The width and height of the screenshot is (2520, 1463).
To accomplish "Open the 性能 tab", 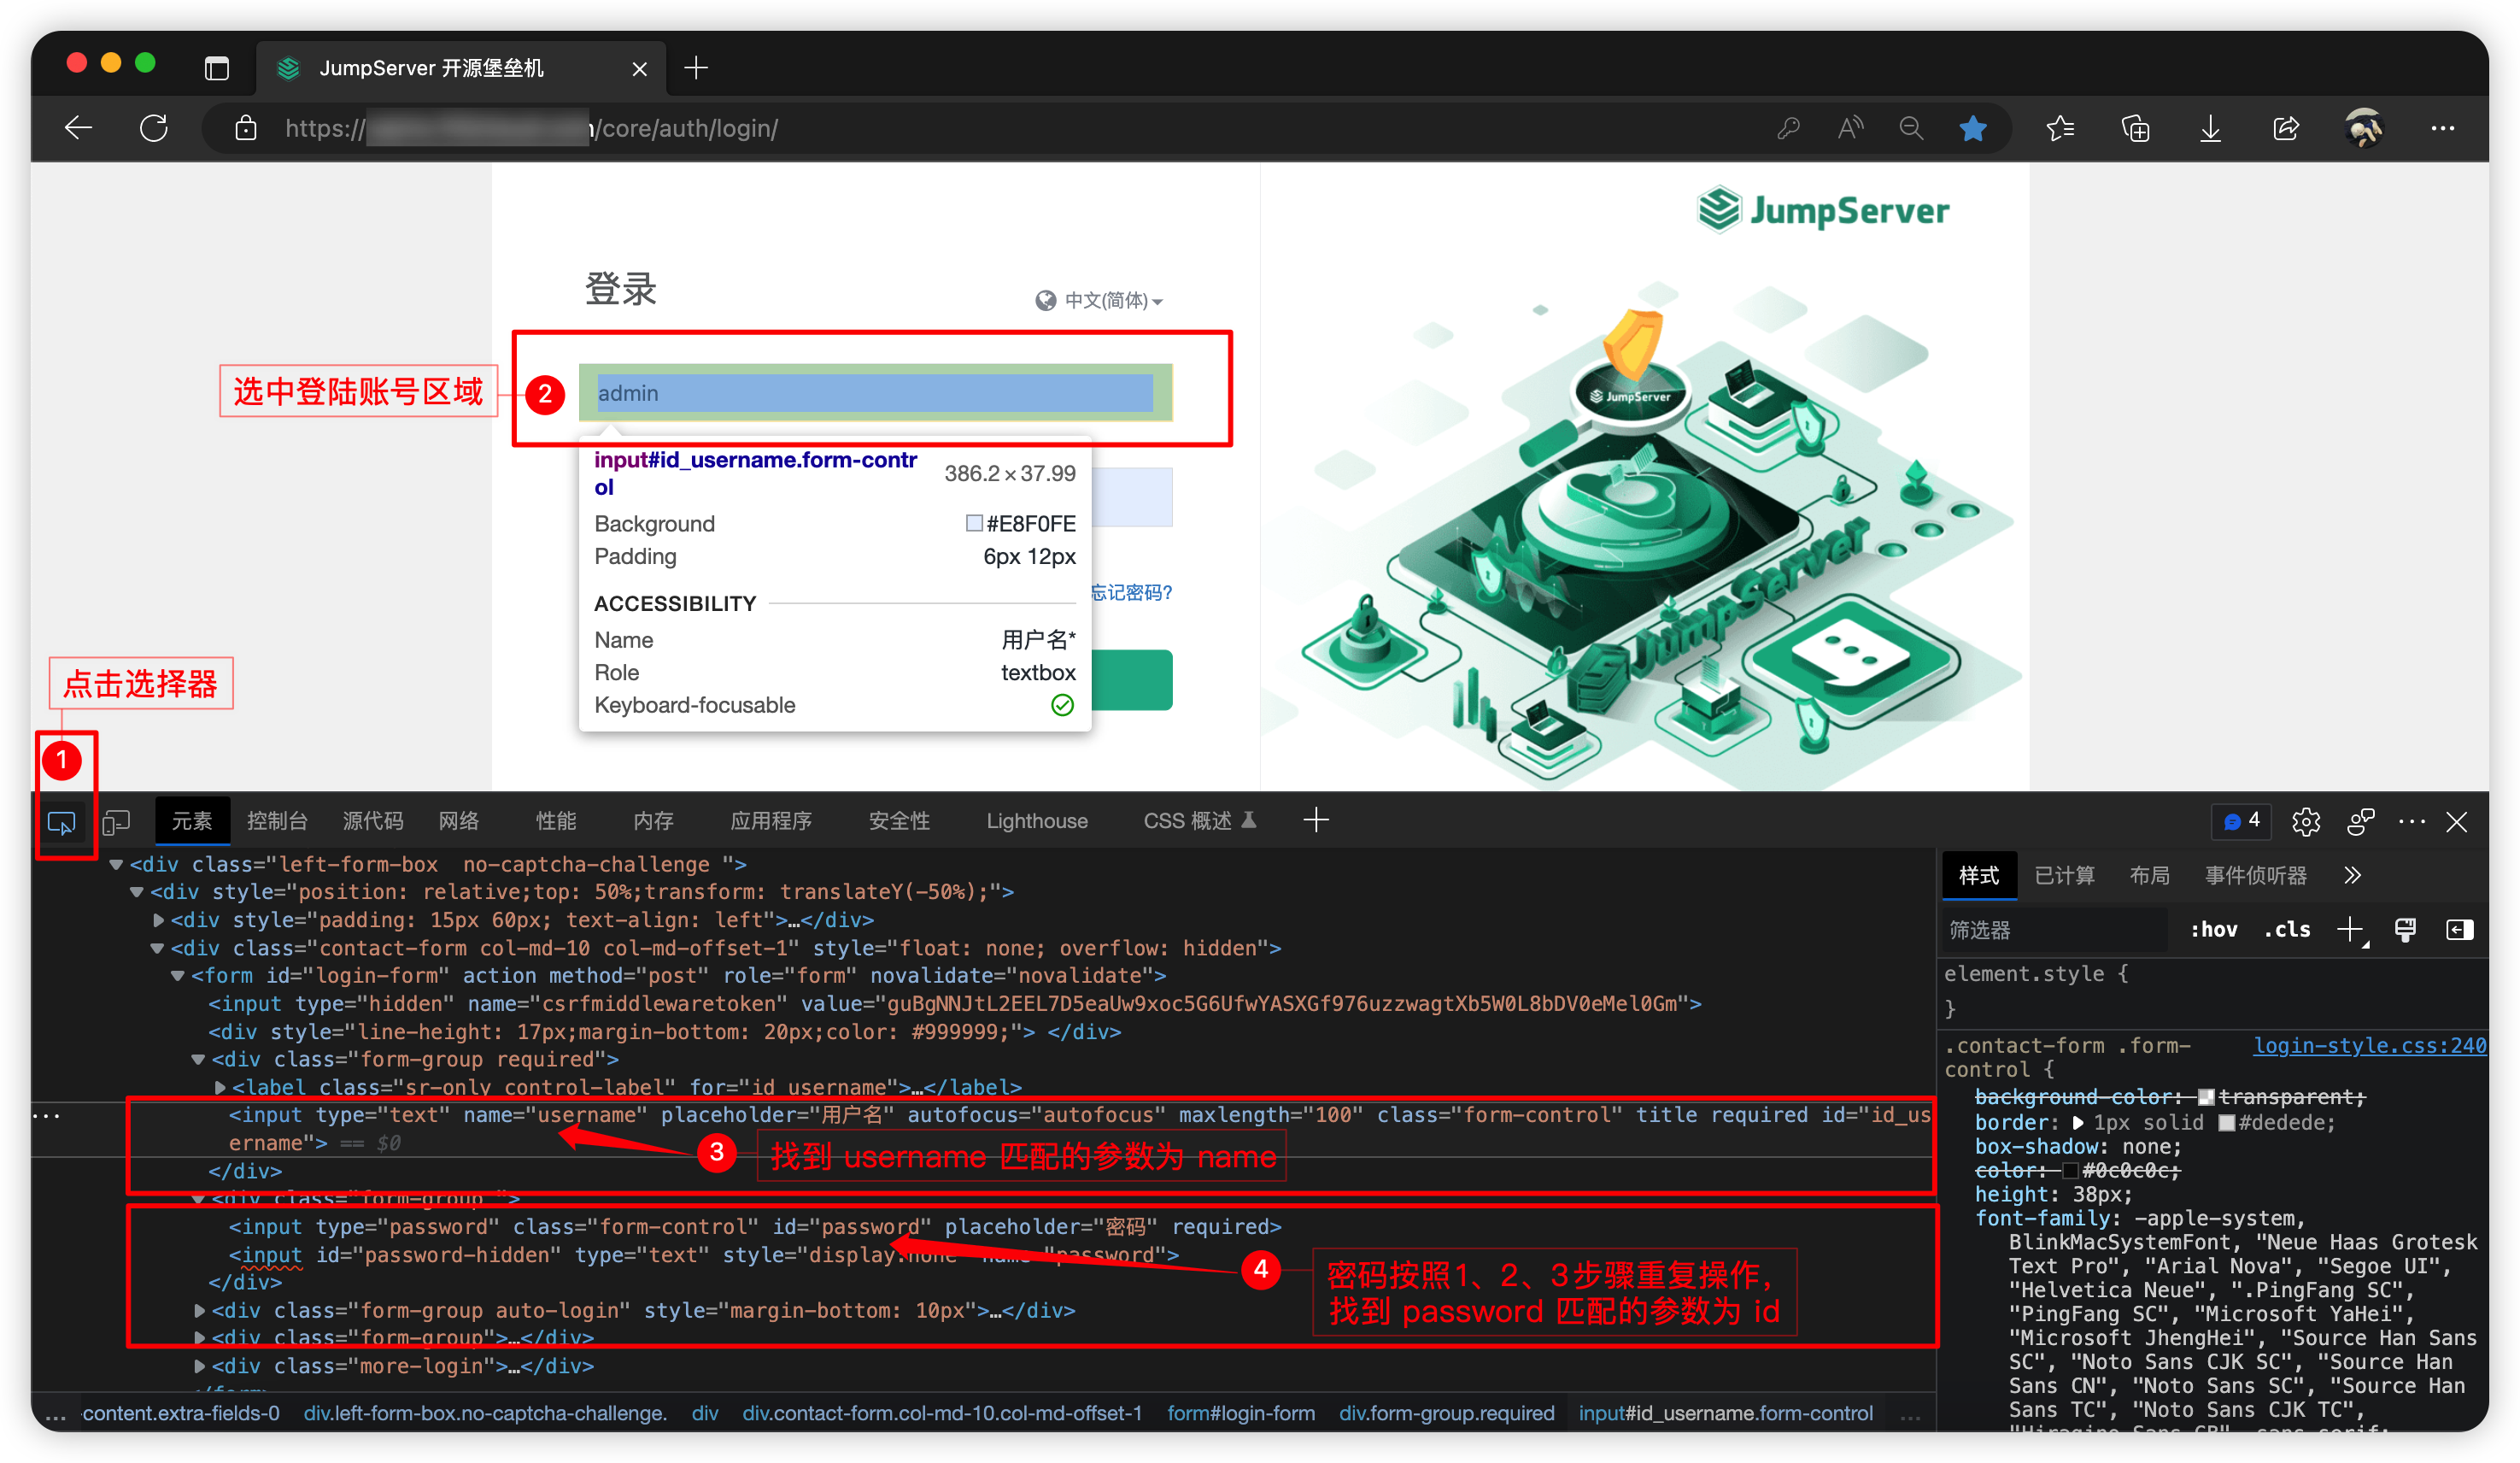I will point(556,820).
